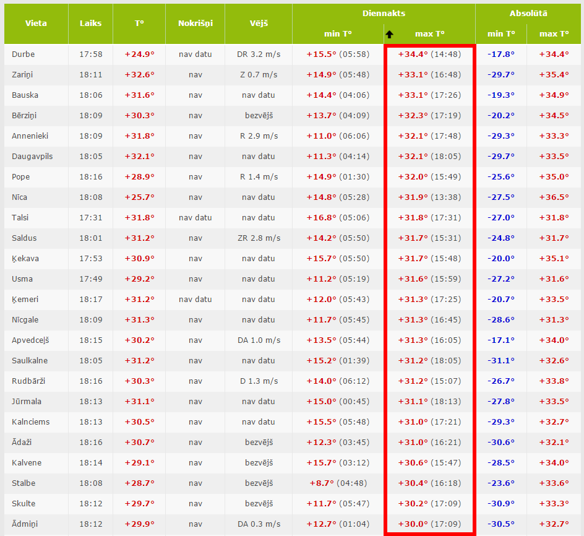Sort by the Laiks column header

pyautogui.click(x=90, y=23)
